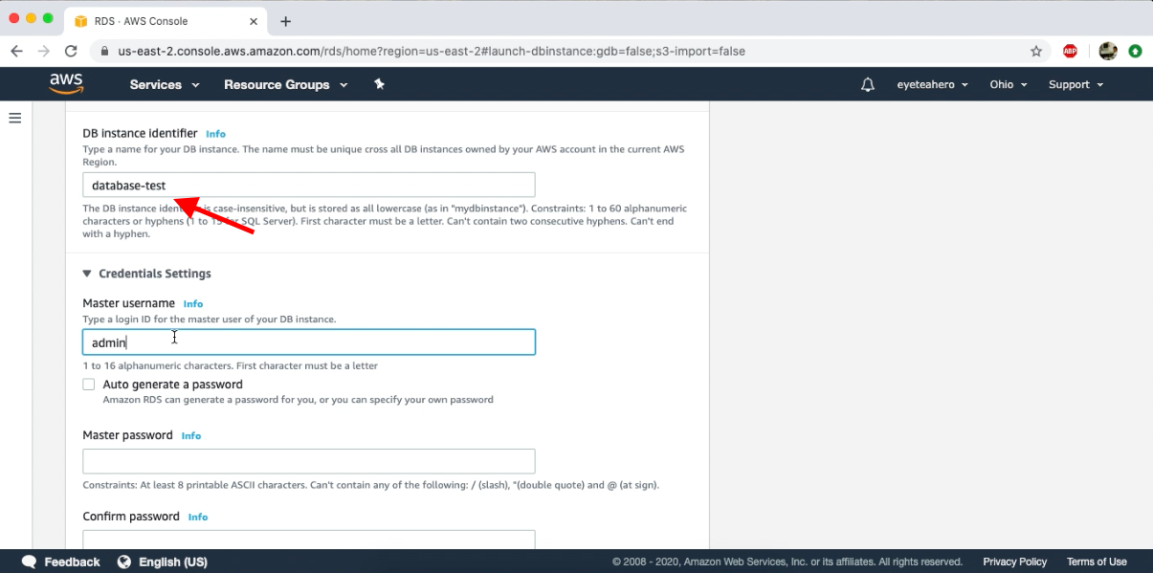Screen dimensions: 1153x573
Task: Click the Feedback button in footer
Action: (61, 562)
